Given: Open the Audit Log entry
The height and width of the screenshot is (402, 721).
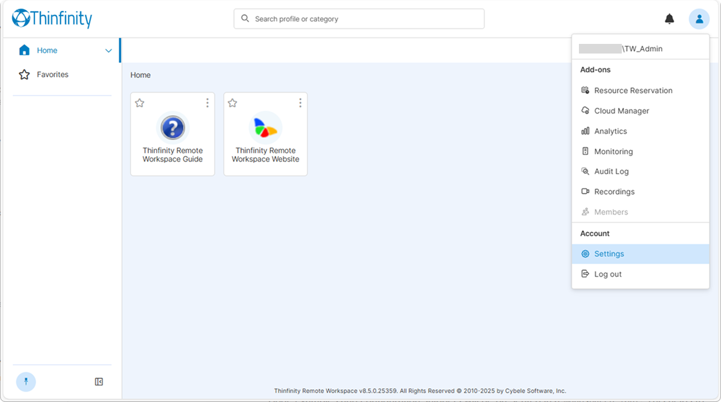Looking at the screenshot, I should pos(611,171).
